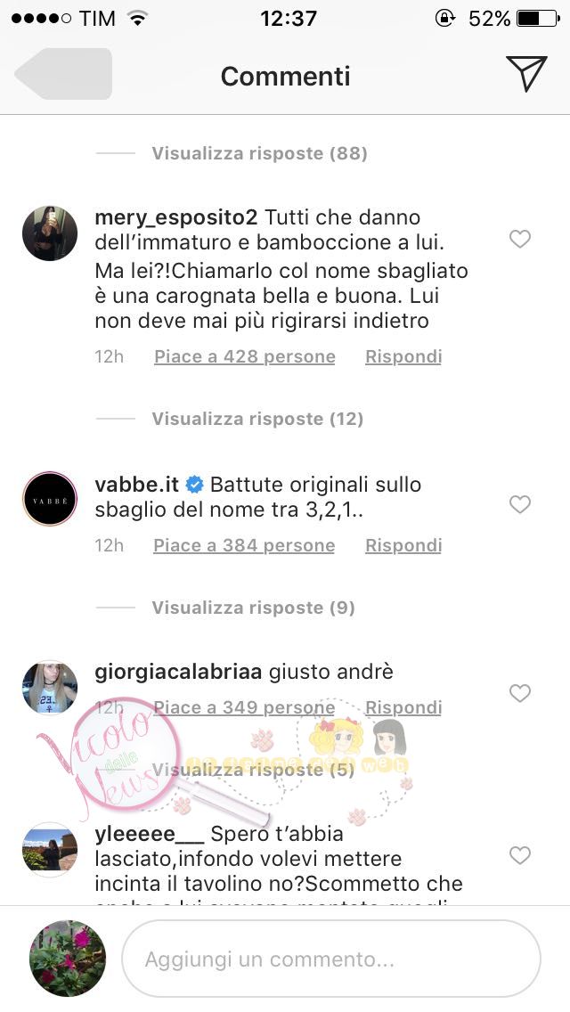Like vabbe.it's comment with the heart
This screenshot has height=1012, width=570.
click(x=519, y=504)
